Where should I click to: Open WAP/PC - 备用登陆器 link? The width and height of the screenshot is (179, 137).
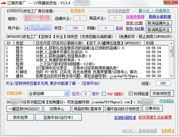(x=140, y=131)
